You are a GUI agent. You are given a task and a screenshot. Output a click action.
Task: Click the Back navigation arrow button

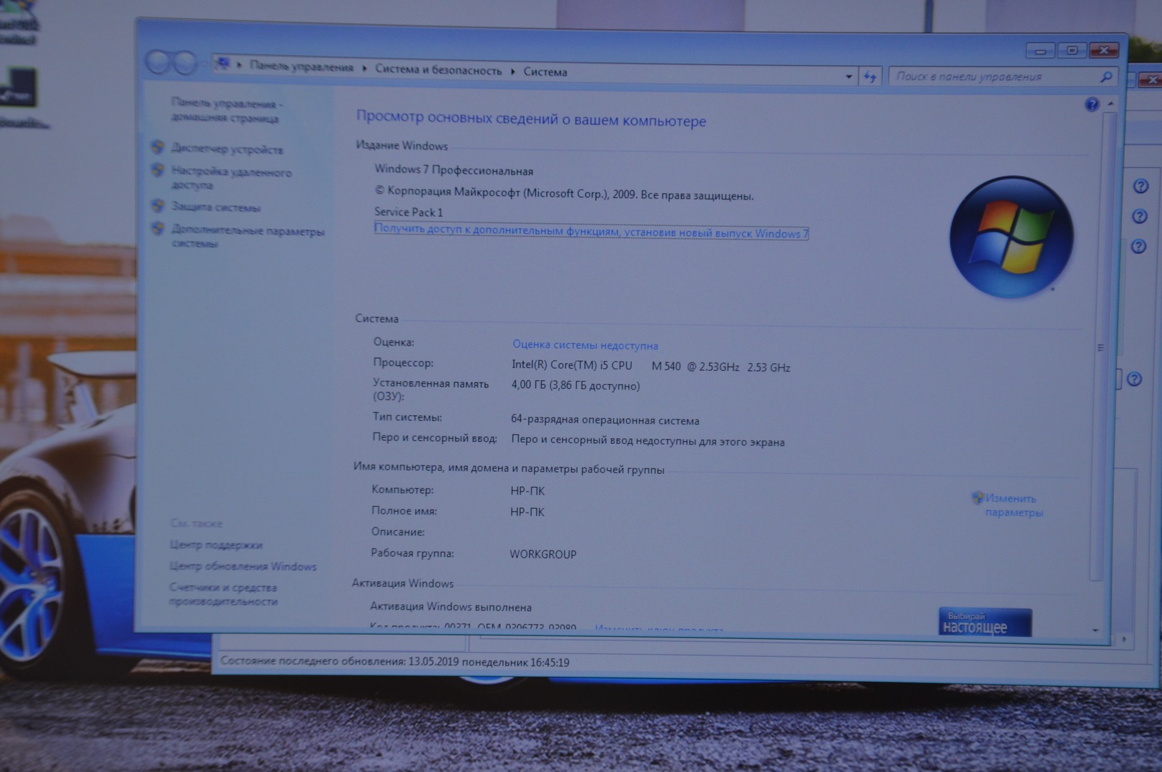pos(158,63)
